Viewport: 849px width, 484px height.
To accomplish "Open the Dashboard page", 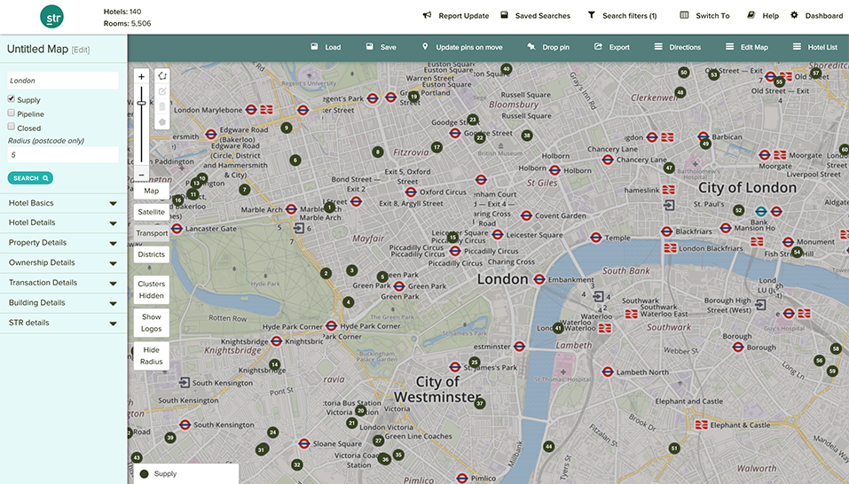I will (x=795, y=16).
